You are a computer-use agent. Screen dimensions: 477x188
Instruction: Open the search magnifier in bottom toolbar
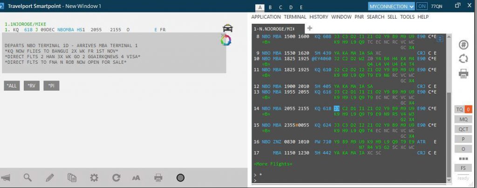pos(27,178)
